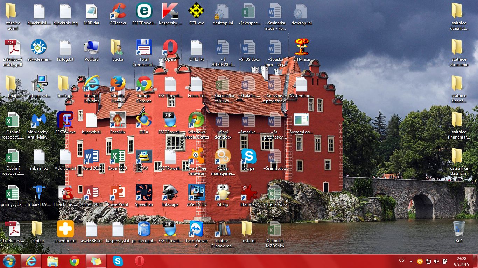Open Osobní rozpočet1 Excel file
478x268 pixels.
coord(13,126)
